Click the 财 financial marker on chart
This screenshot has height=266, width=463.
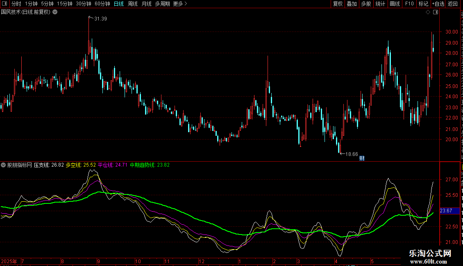point(362,158)
